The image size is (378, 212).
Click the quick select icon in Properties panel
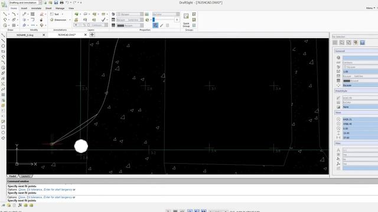tap(356, 42)
